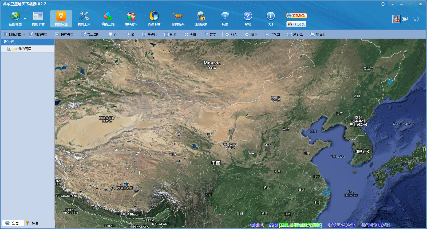Switch to the 定位 tab
This screenshot has height=229, width=427.
[13, 223]
